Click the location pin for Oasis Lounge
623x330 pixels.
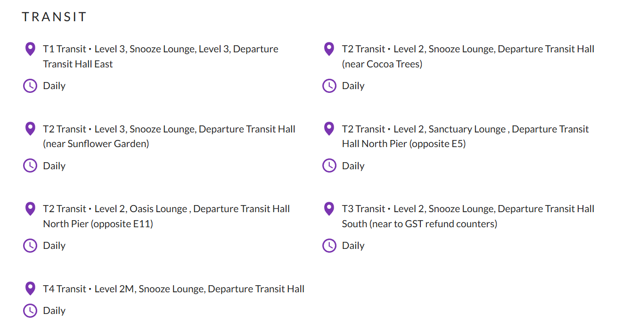pyautogui.click(x=30, y=208)
